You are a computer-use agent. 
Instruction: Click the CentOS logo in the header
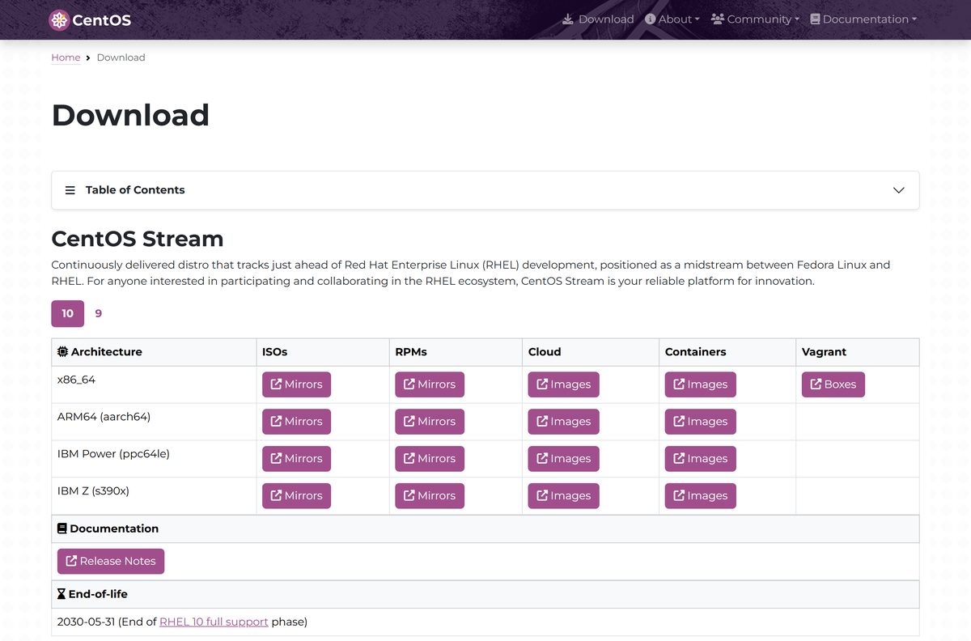[90, 20]
